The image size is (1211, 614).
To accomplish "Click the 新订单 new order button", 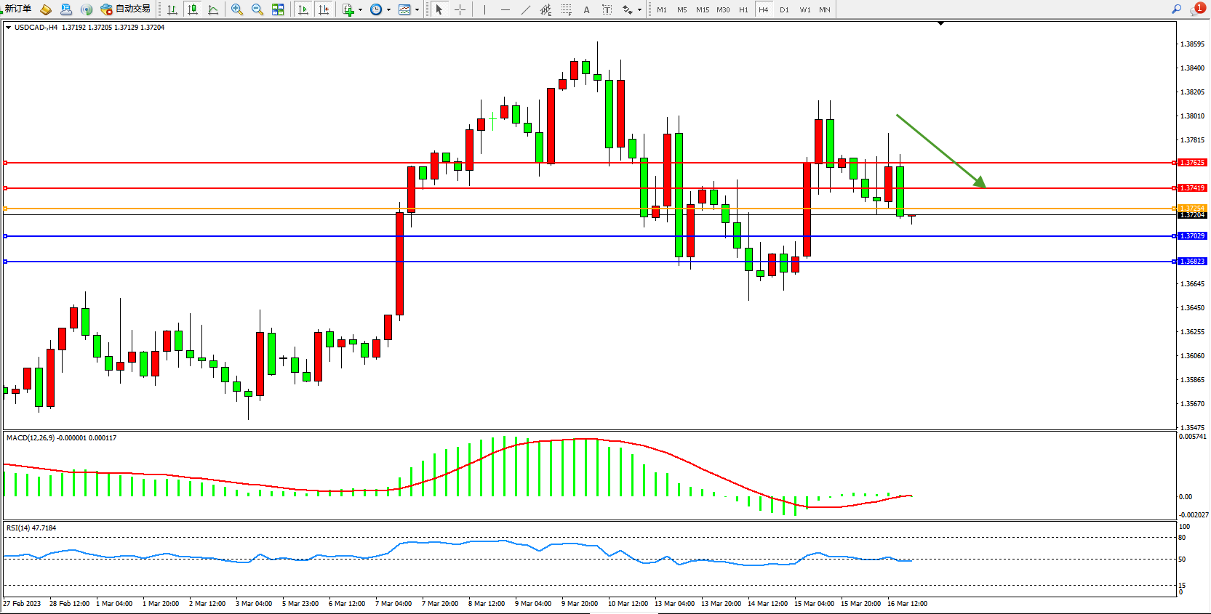I will 17,9.
